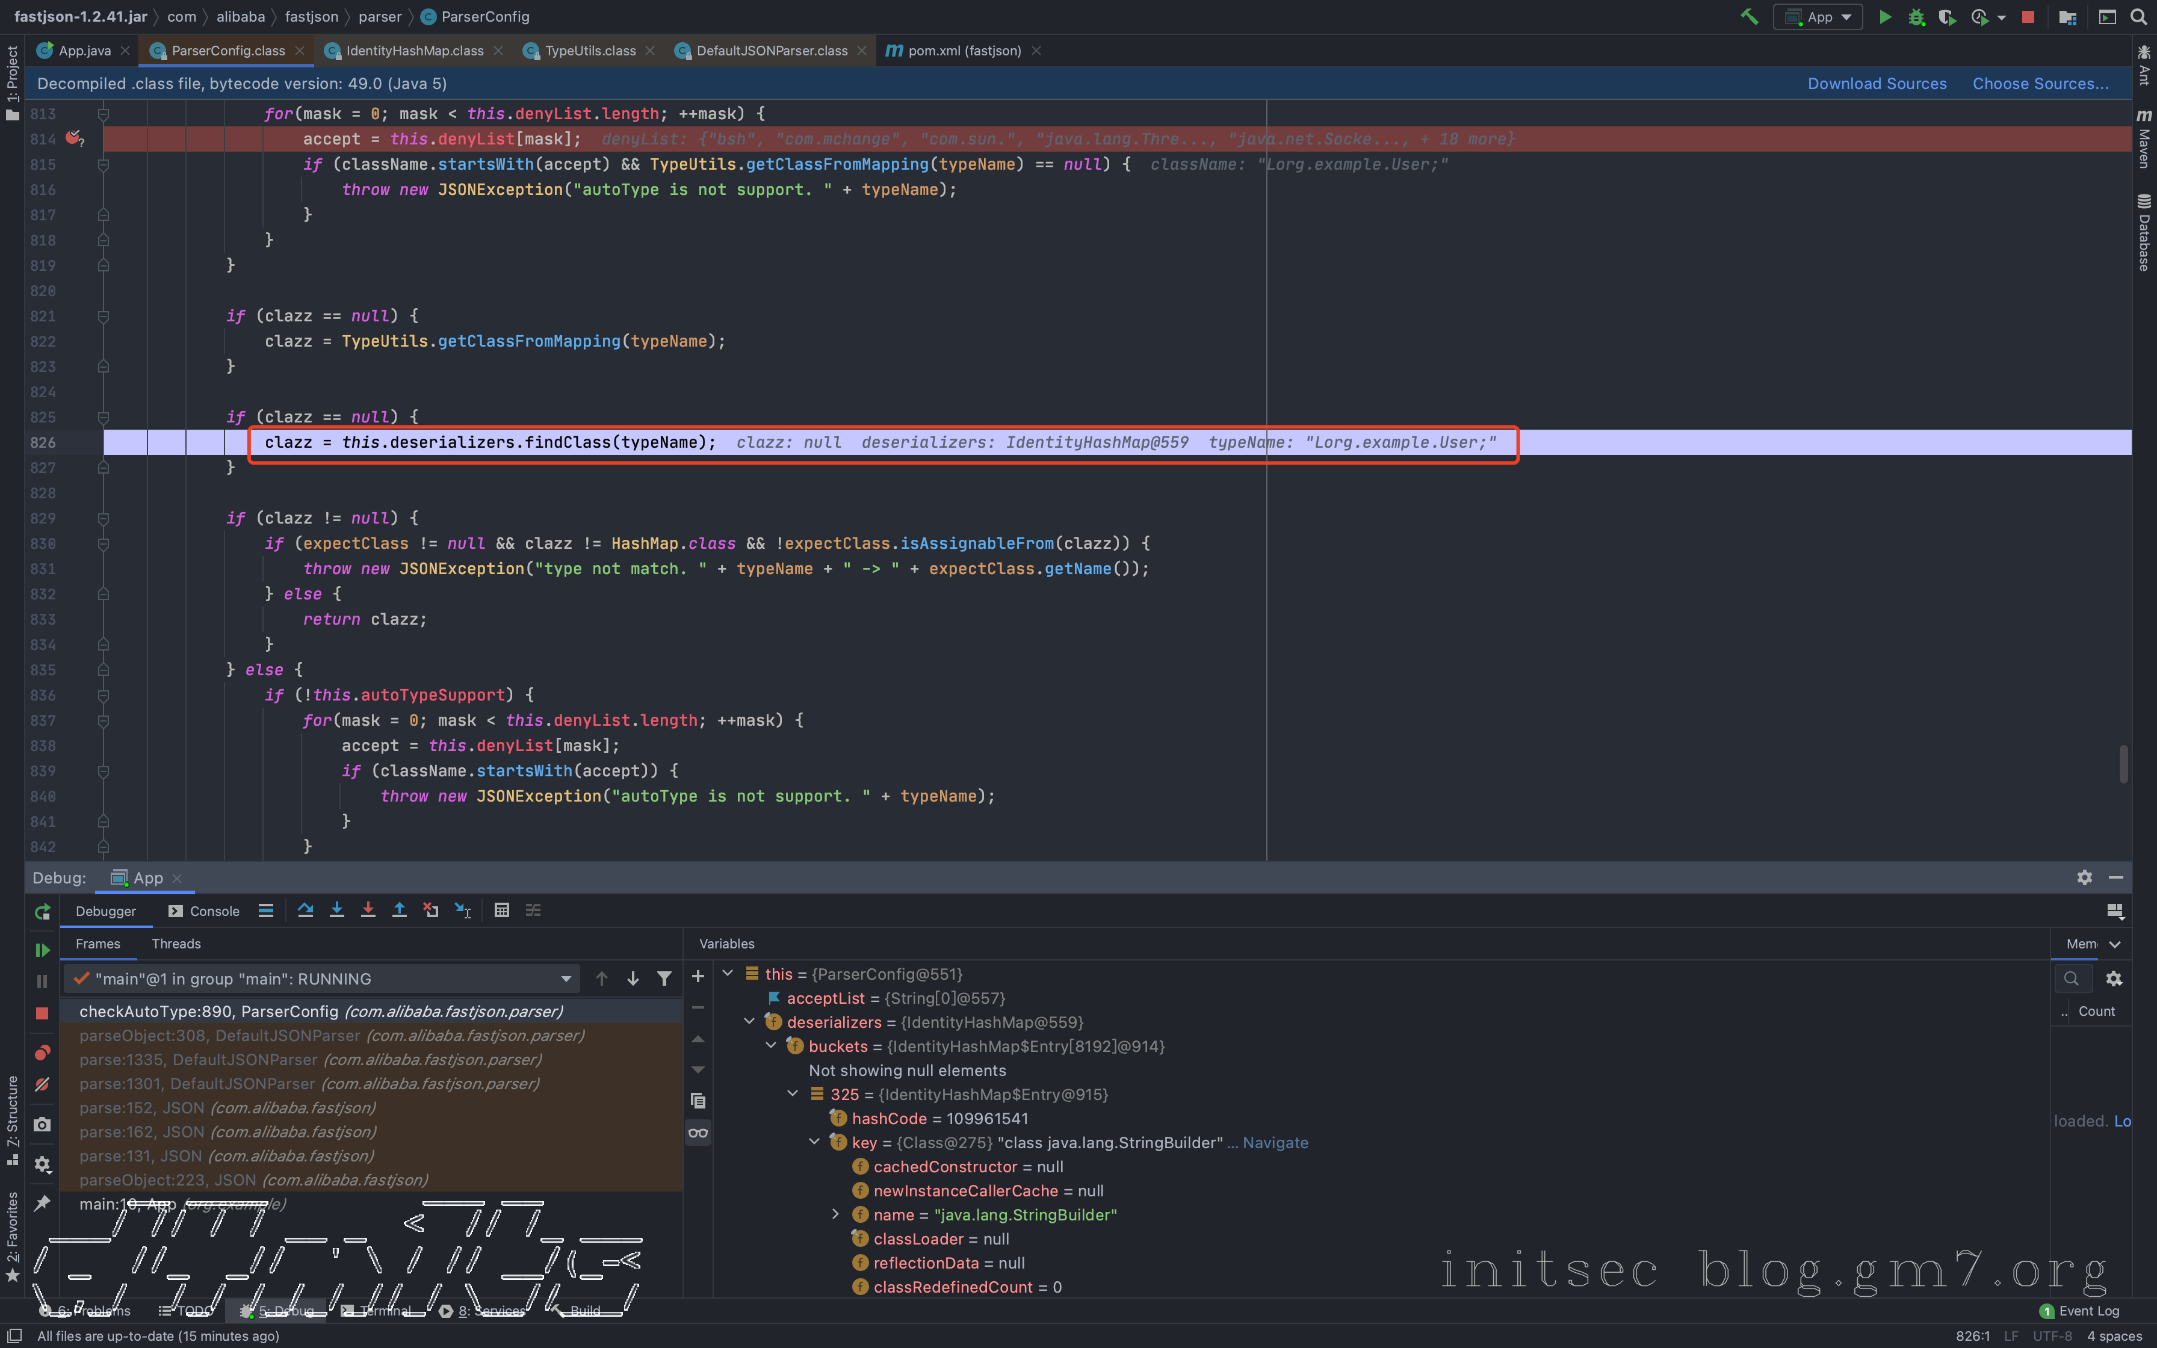Viewport: 2157px width, 1348px height.
Task: Toggle the breakpoint on line 814
Action: 74,138
